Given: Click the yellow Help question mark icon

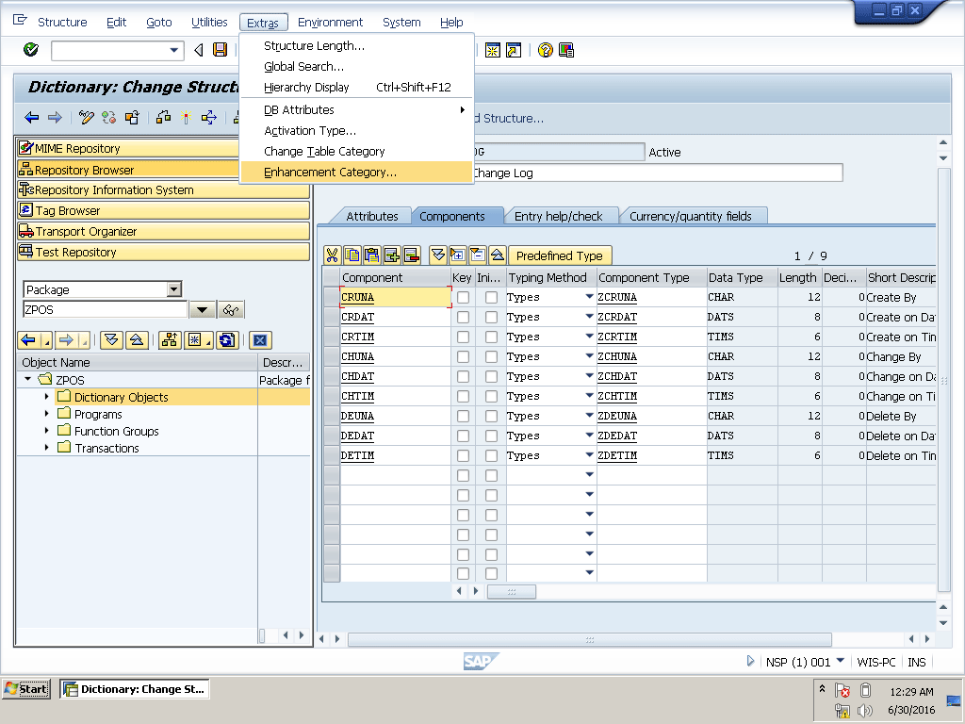Looking at the screenshot, I should pos(545,50).
